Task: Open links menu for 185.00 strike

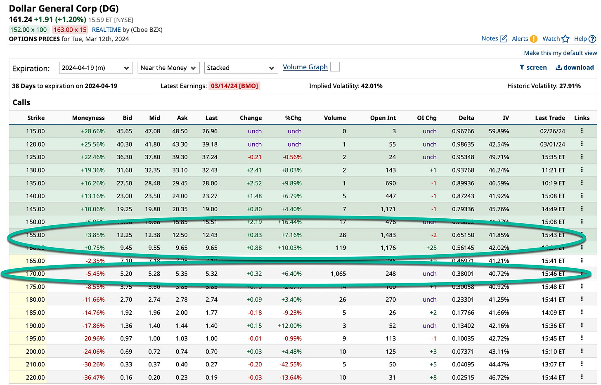Action: click(x=582, y=312)
